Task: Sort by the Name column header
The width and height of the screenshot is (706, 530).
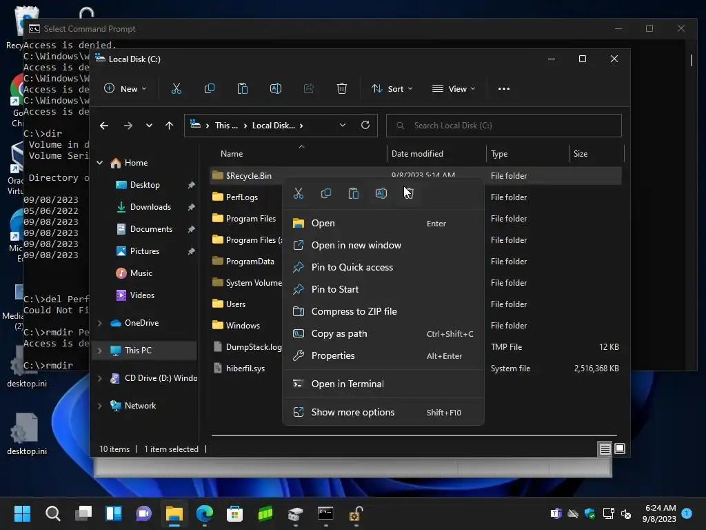Action: click(x=232, y=154)
